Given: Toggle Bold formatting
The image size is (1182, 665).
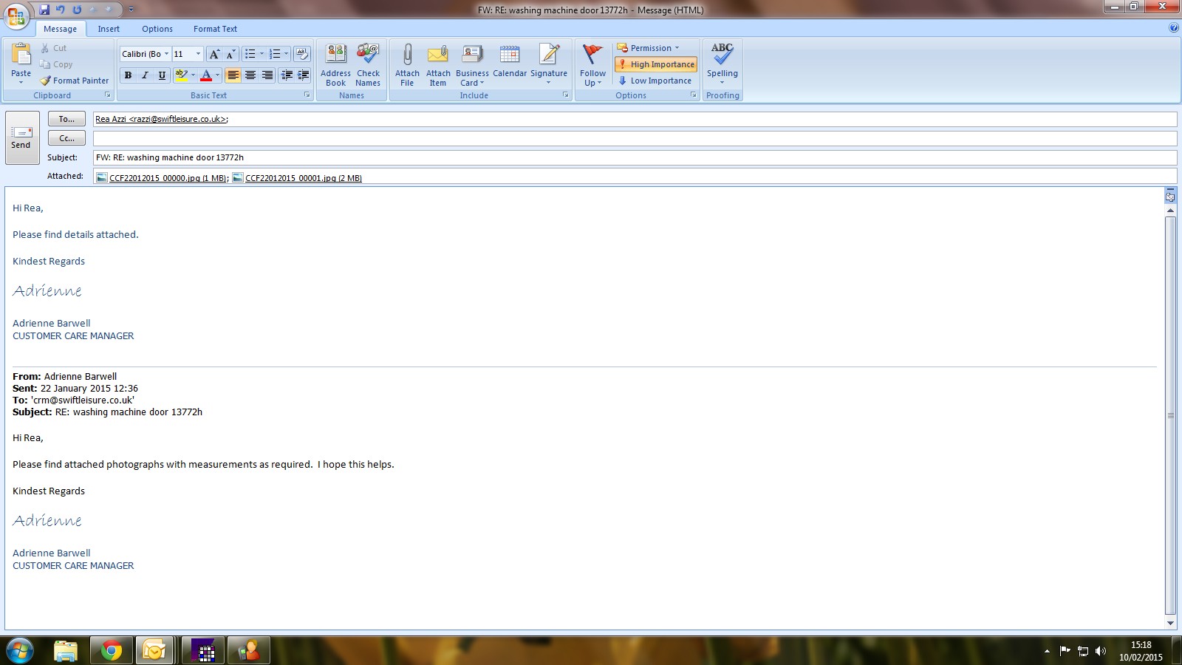Looking at the screenshot, I should click(128, 75).
